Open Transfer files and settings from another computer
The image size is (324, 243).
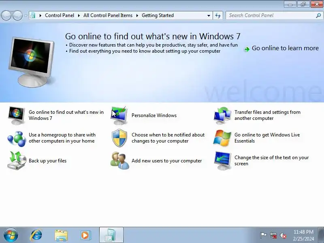coord(267,115)
